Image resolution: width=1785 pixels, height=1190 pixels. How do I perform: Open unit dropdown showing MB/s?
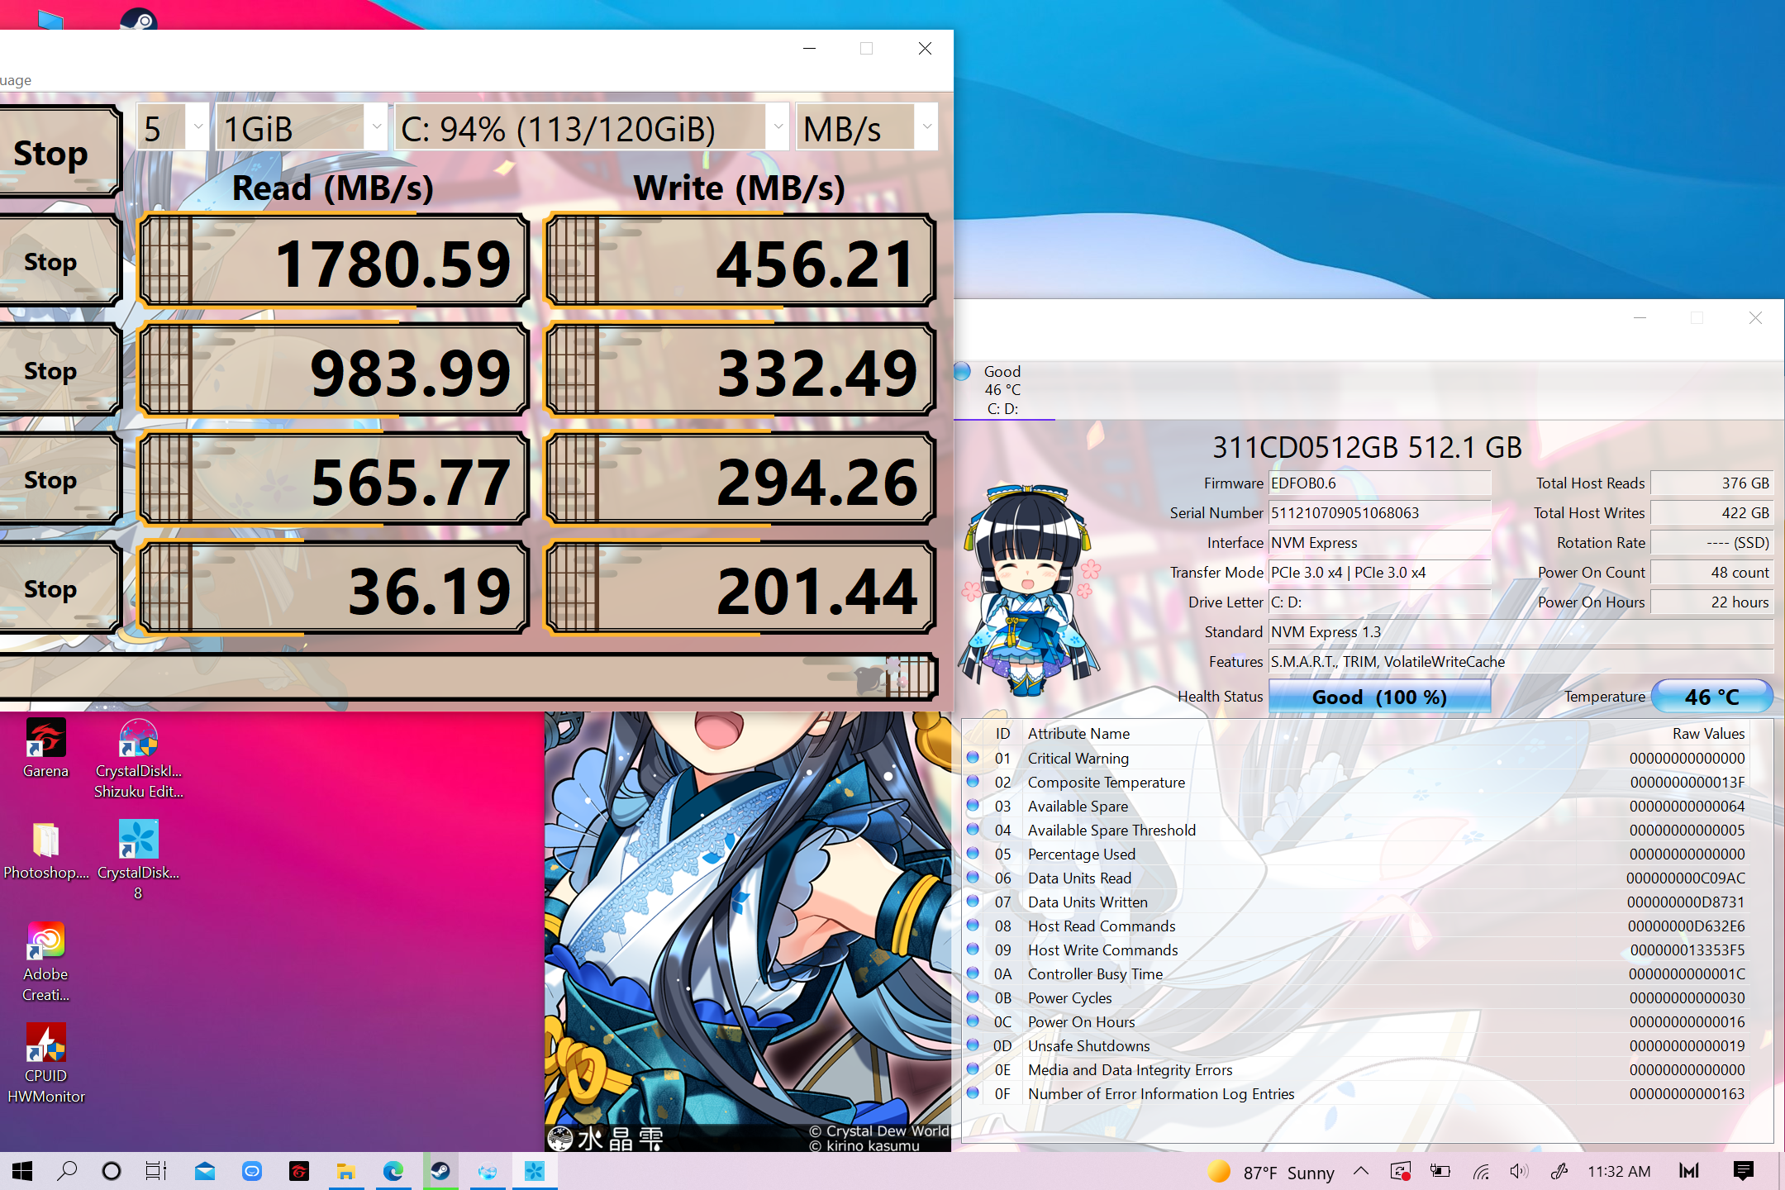click(866, 127)
